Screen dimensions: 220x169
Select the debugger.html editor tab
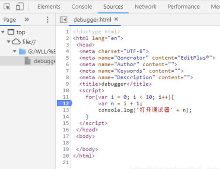(x=92, y=20)
